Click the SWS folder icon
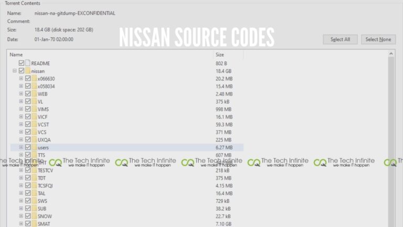The image size is (403, 227). click(34, 201)
